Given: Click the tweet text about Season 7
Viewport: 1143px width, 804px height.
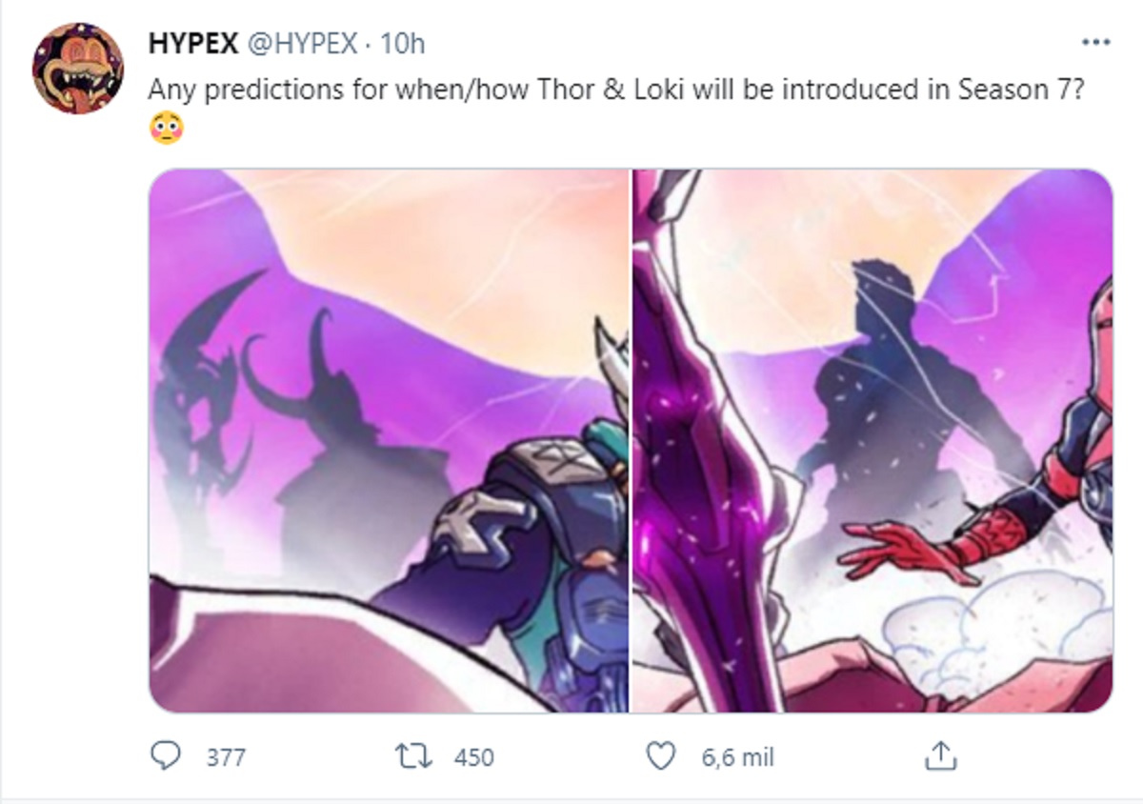Looking at the screenshot, I should pos(614,90).
